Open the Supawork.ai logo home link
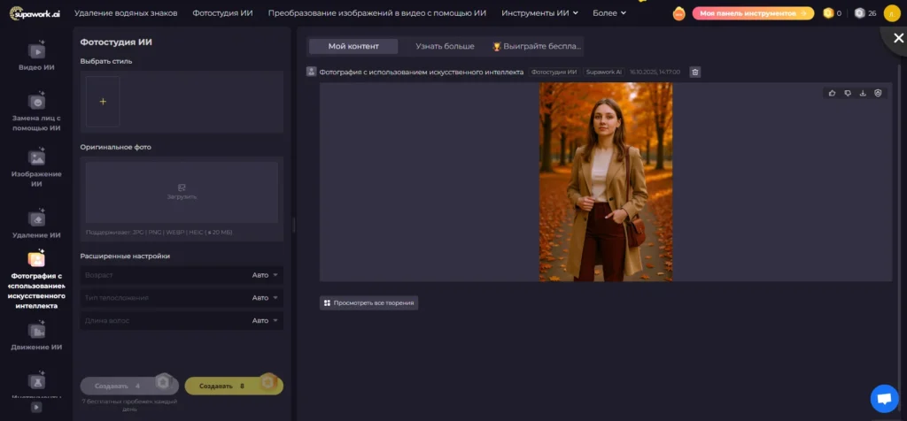 pyautogui.click(x=35, y=12)
